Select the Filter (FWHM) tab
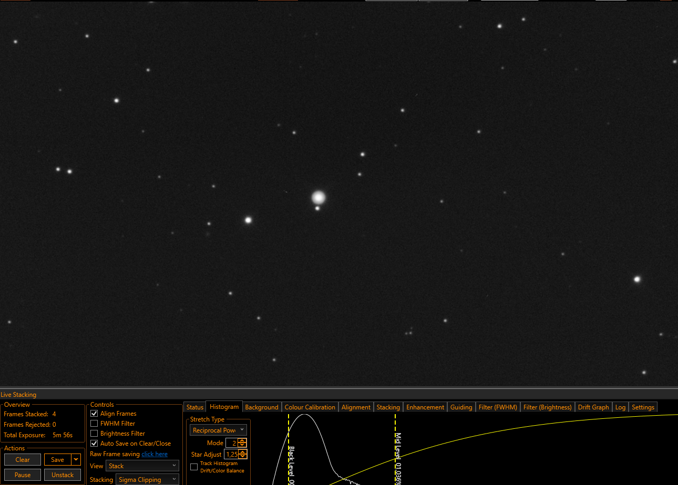Image resolution: width=678 pixels, height=485 pixels. [x=498, y=407]
